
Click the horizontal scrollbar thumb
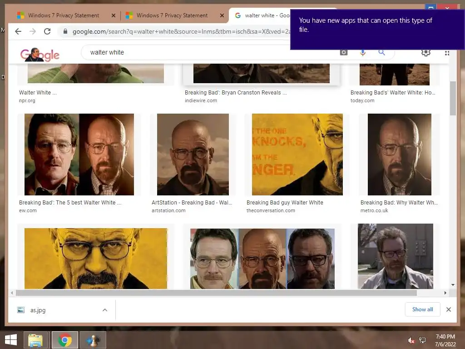tap(216, 293)
